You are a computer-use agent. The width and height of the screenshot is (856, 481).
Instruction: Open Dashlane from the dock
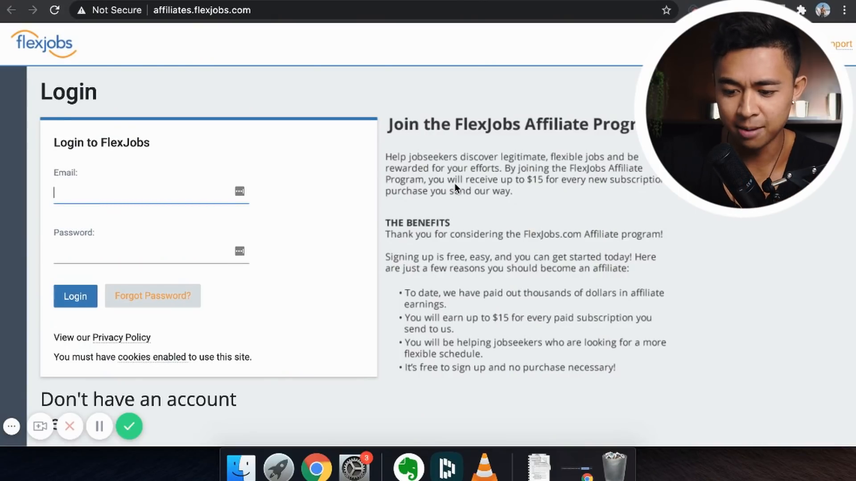tap(446, 468)
